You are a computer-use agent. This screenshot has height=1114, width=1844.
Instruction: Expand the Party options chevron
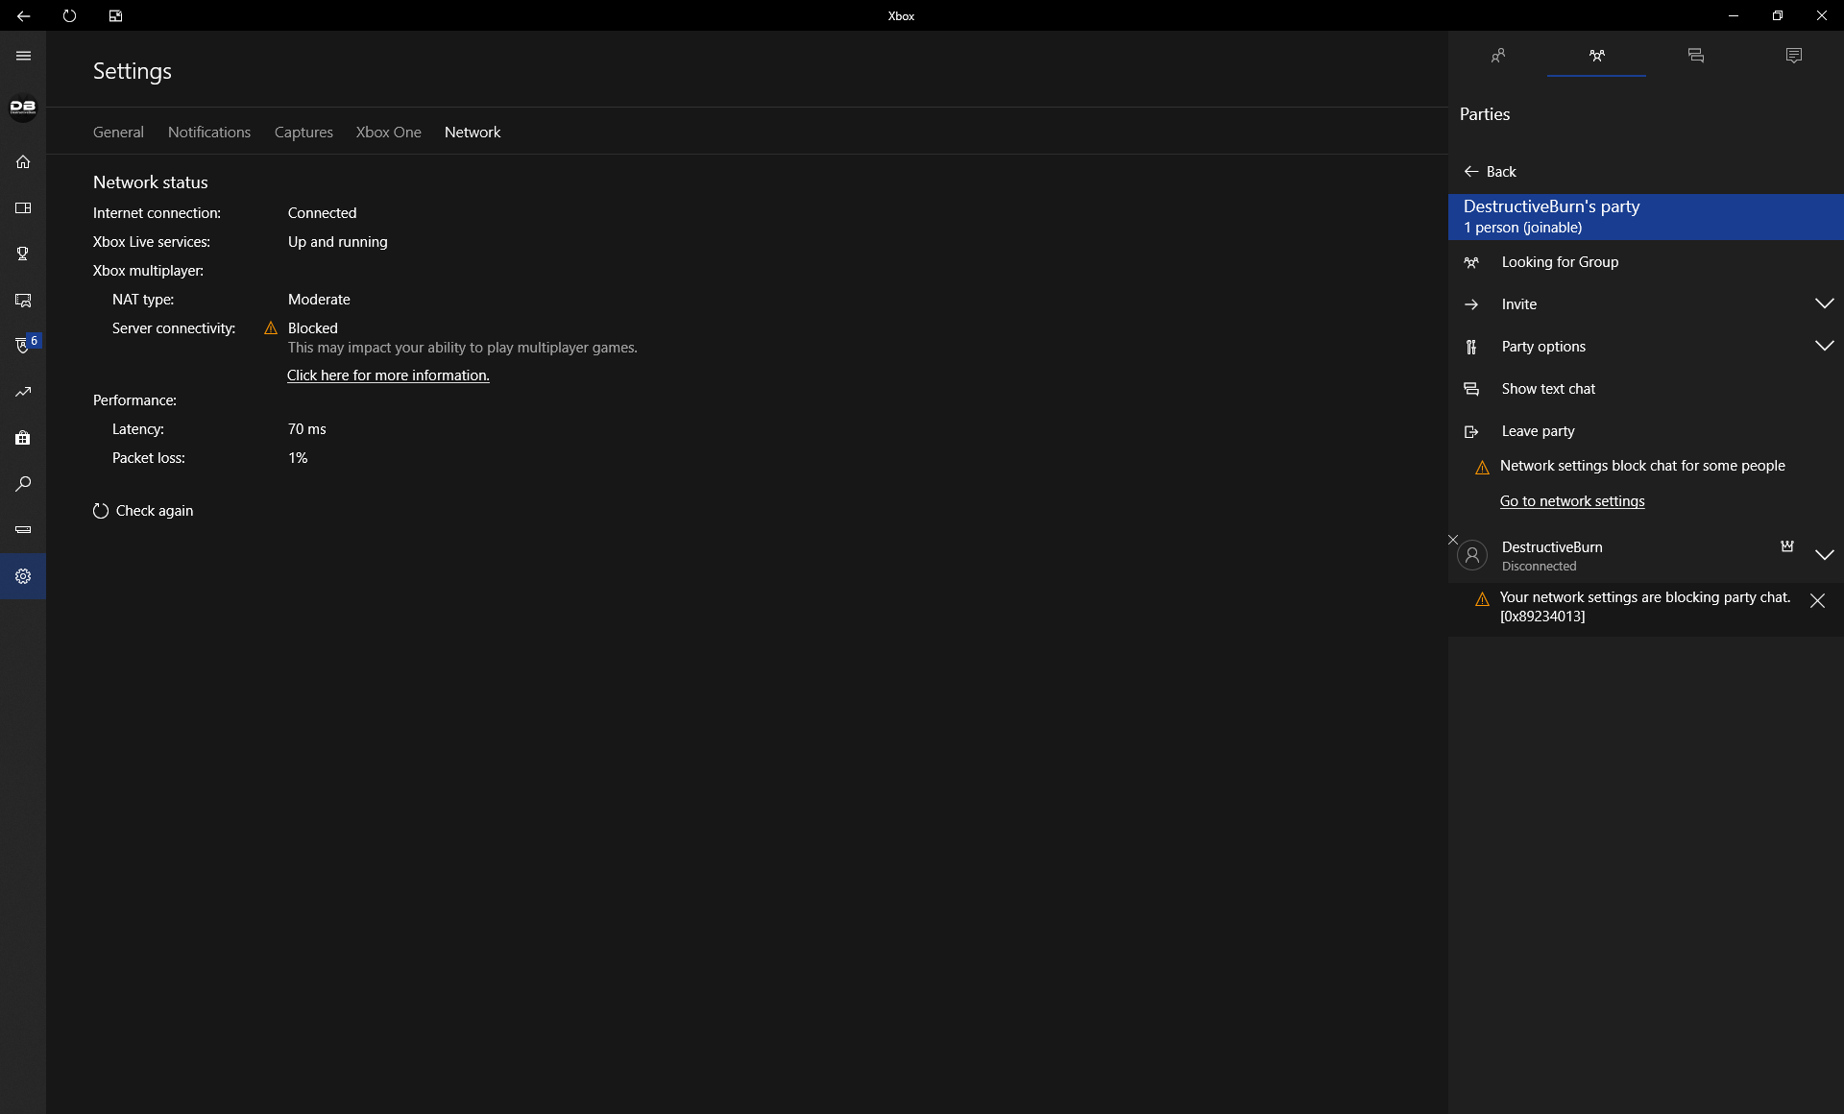(x=1824, y=346)
